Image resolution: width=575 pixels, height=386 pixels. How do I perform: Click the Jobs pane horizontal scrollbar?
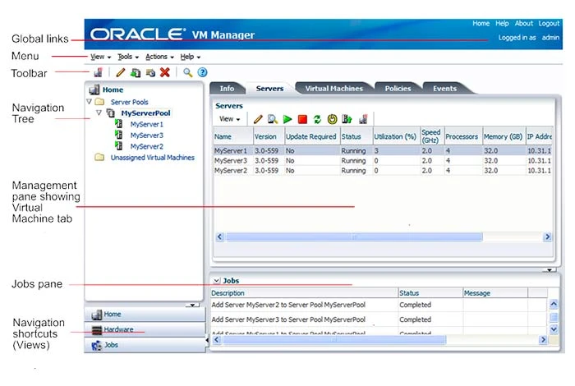pyautogui.click(x=334, y=340)
